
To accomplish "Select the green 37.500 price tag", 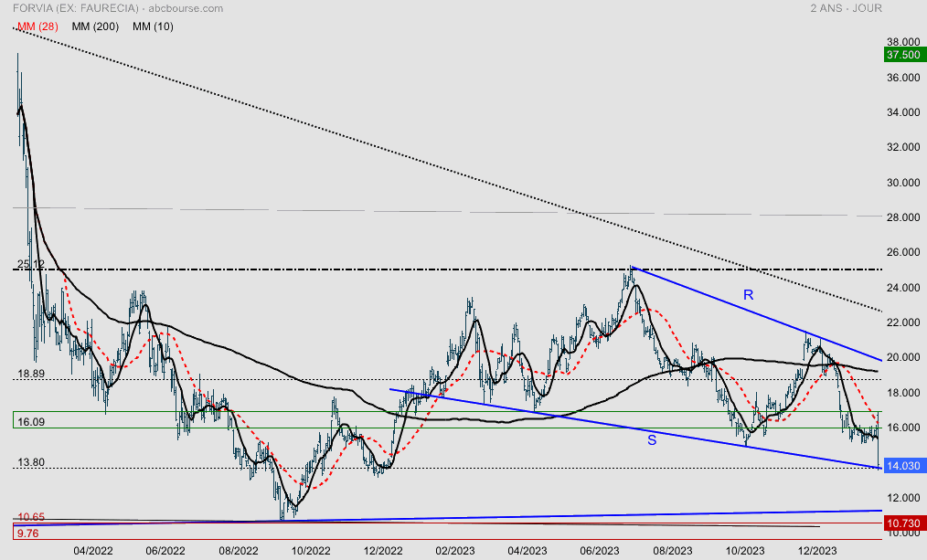I will point(904,55).
